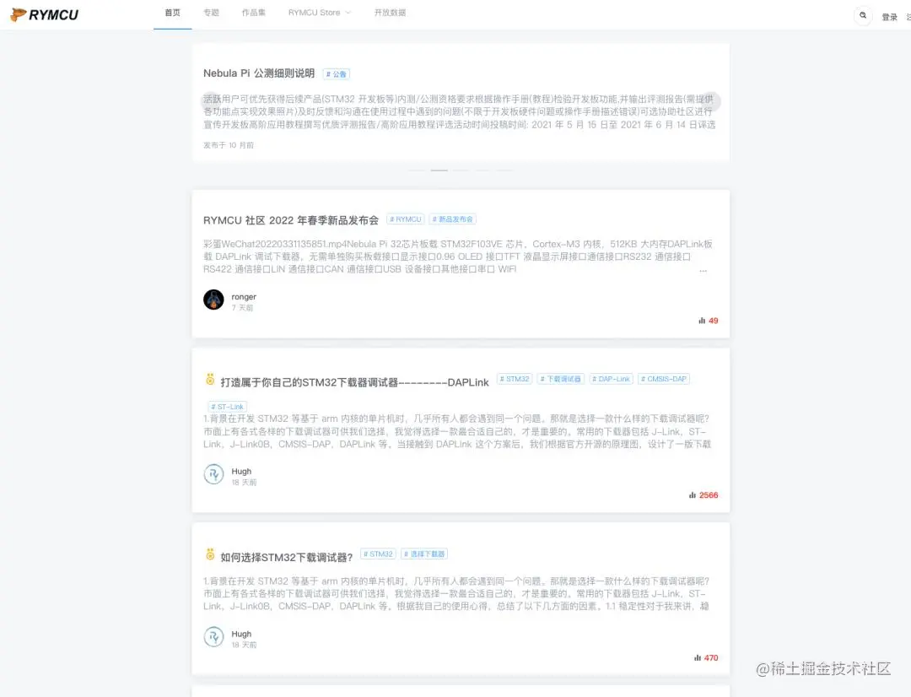This screenshot has height=697, width=911.
Task: Click author name Hugh under 如何选择STM32下载调试器
Action: coord(241,635)
